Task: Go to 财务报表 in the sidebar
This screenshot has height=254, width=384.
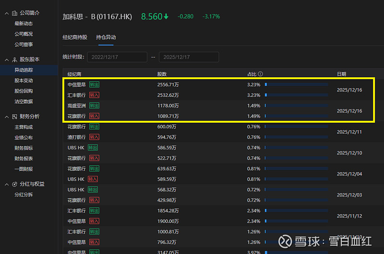Action: [24, 158]
